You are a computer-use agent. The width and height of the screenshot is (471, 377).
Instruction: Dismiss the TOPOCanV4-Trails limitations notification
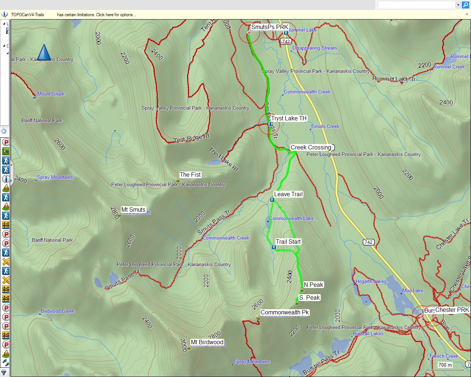[x=467, y=14]
